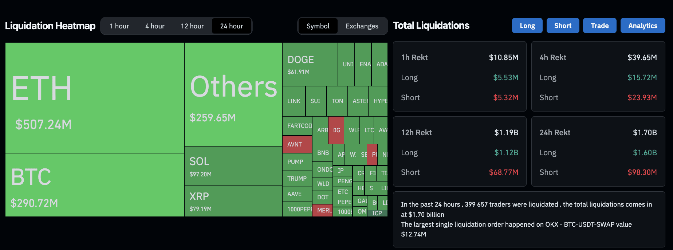Select the 12 hour timeframe tab
Viewport: 673px width, 250px height.
click(192, 26)
